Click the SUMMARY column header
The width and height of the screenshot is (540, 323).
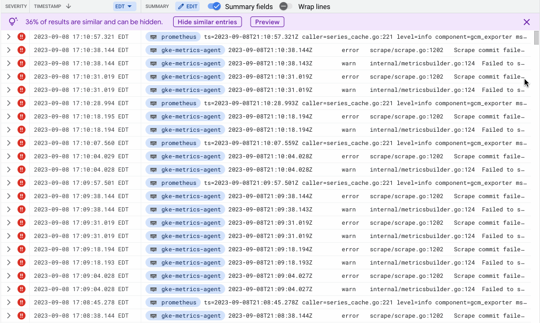point(157,6)
